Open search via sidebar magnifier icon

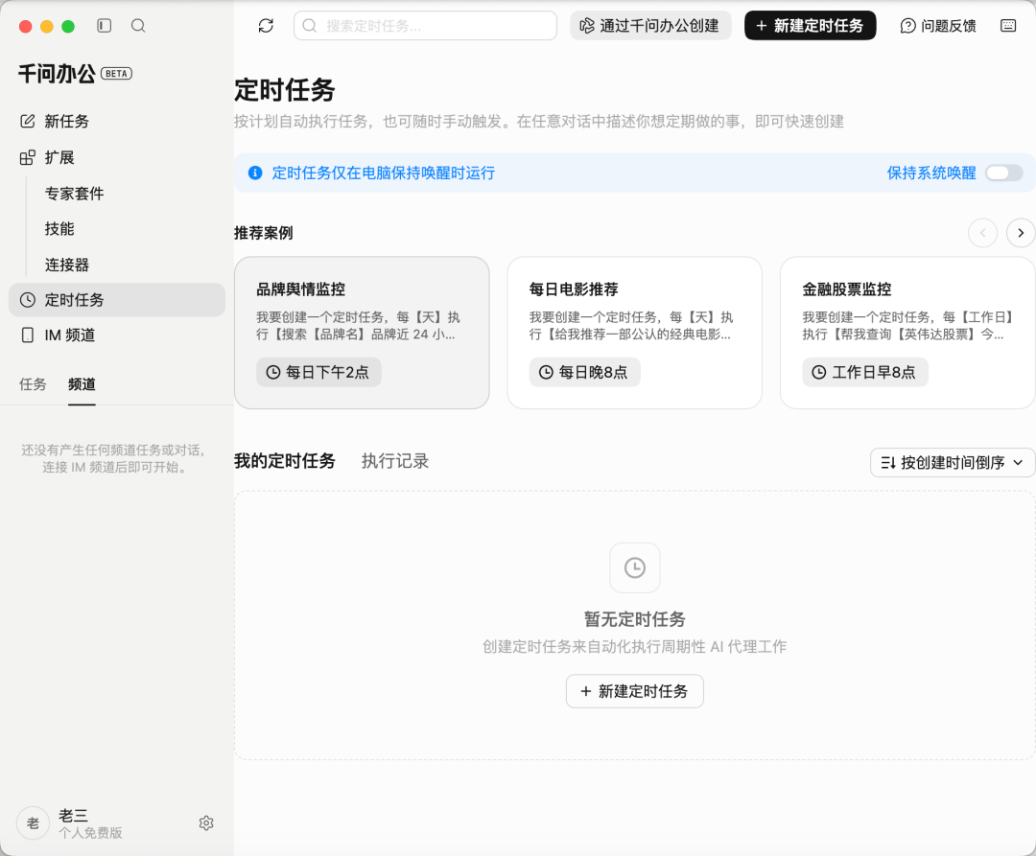(x=138, y=26)
